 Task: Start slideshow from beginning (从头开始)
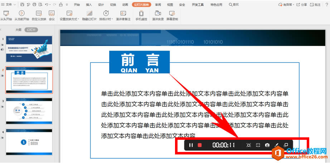click(x=6, y=16)
